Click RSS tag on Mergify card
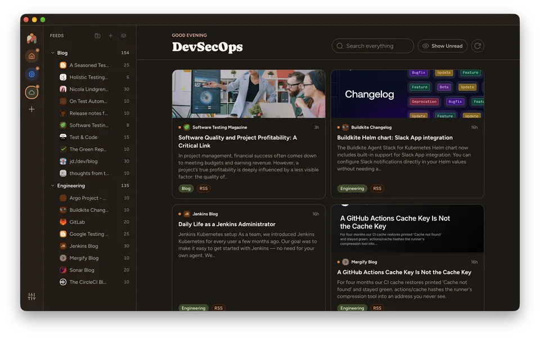This screenshot has width=540, height=338. [x=377, y=308]
